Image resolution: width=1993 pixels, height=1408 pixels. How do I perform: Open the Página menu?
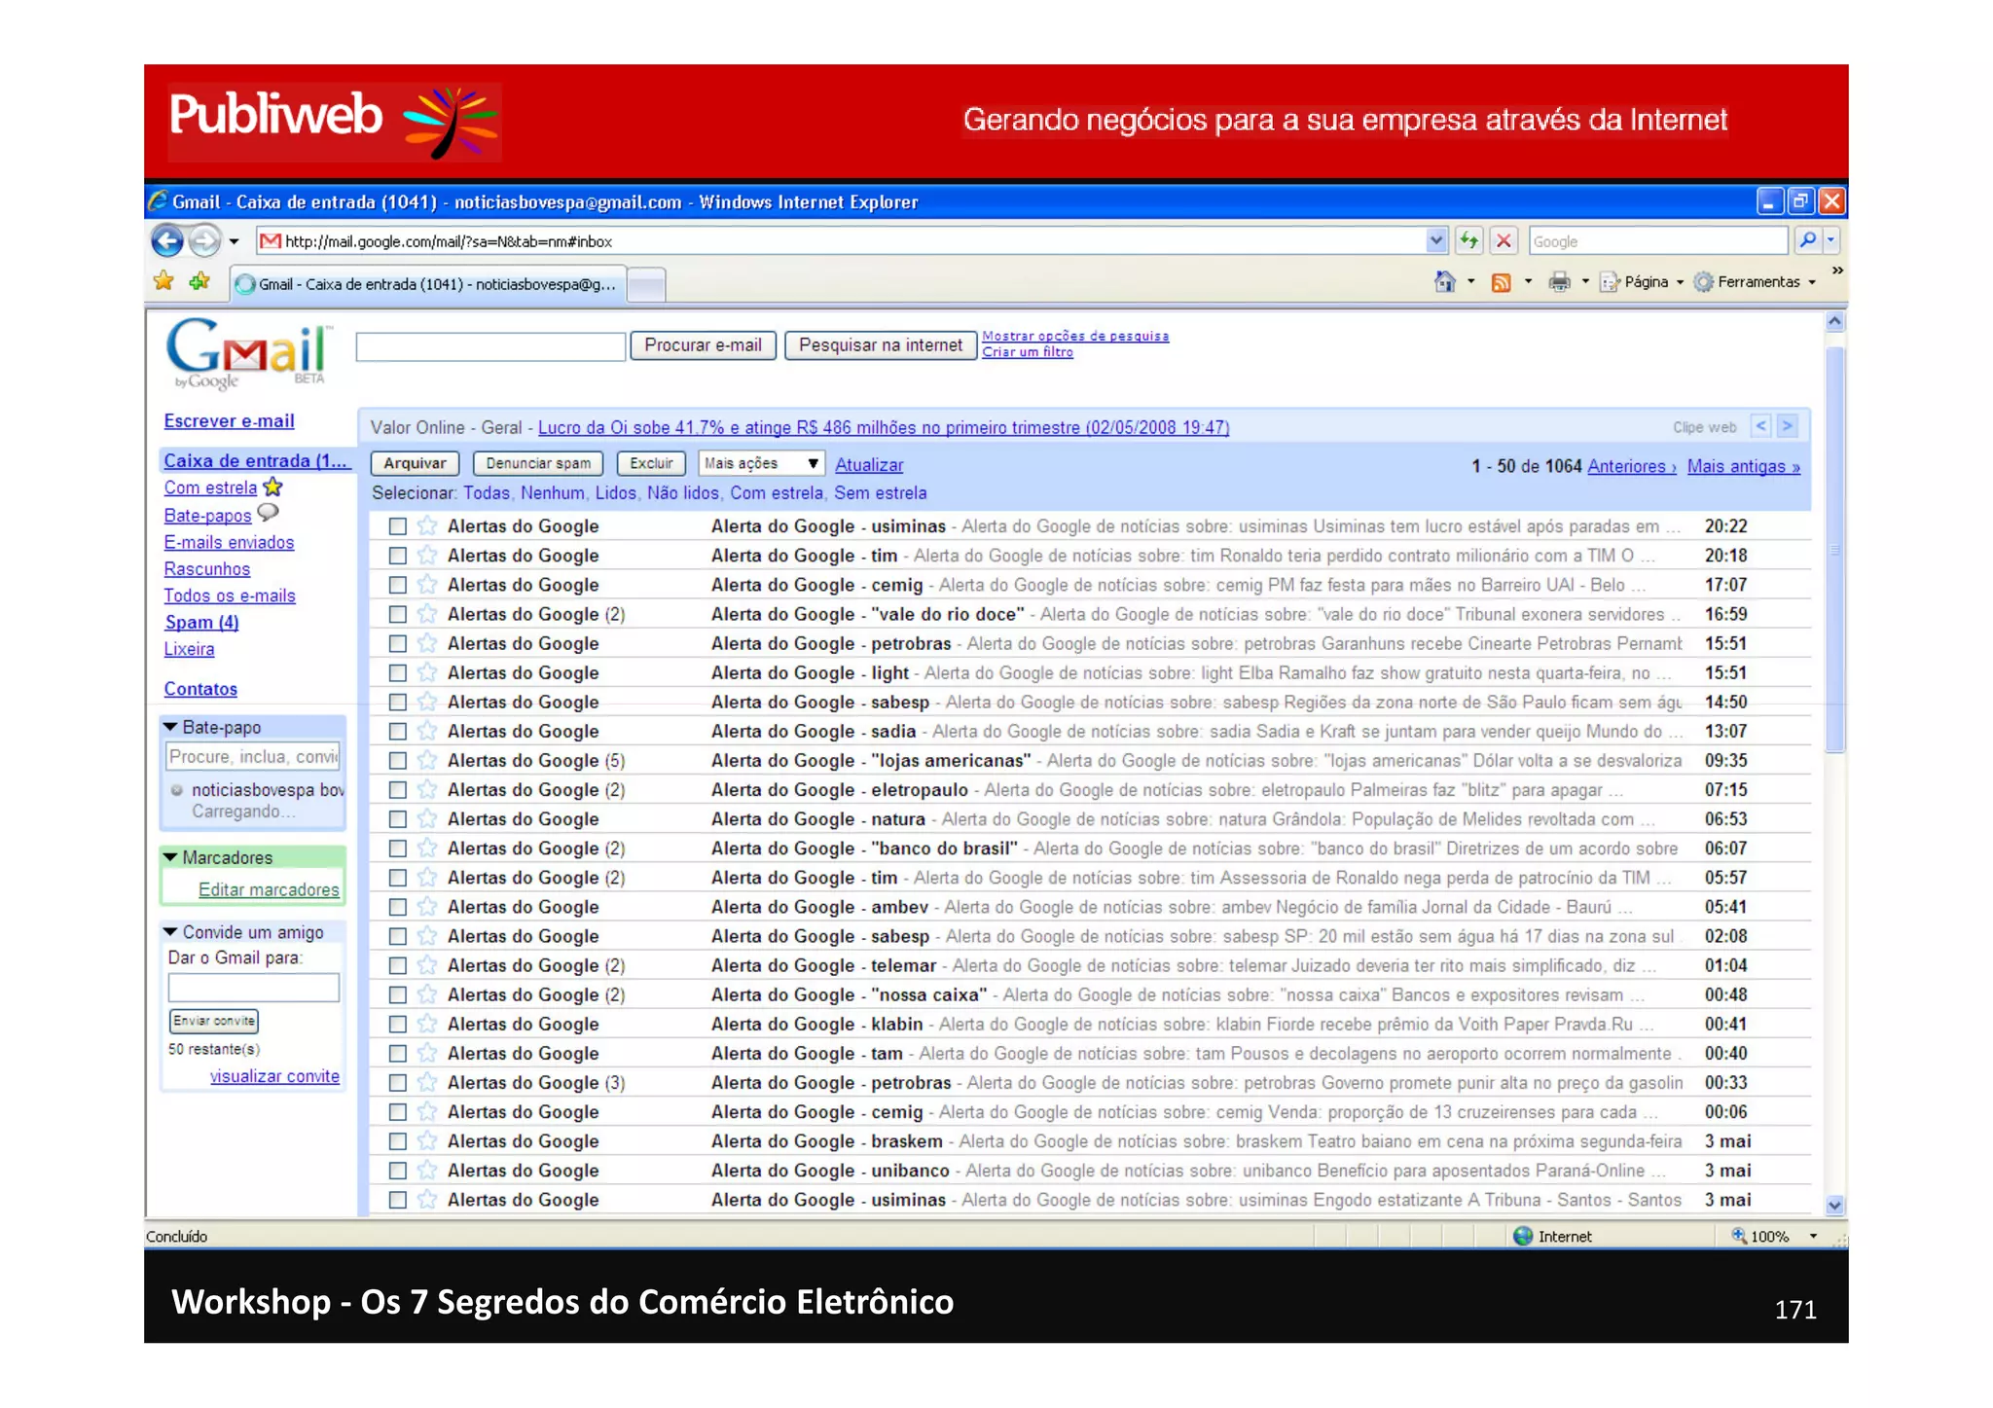tap(1645, 282)
